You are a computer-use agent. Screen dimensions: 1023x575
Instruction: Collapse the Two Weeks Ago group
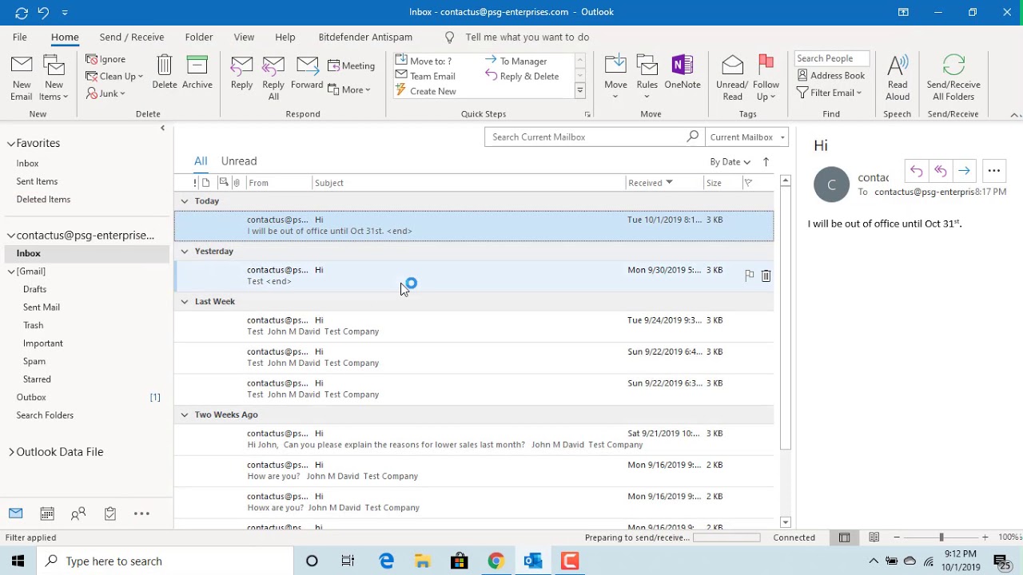pos(185,415)
